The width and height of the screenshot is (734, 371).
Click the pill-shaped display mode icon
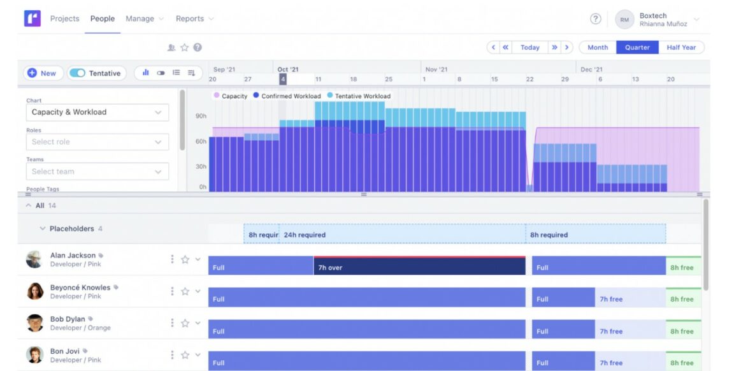[x=161, y=73]
